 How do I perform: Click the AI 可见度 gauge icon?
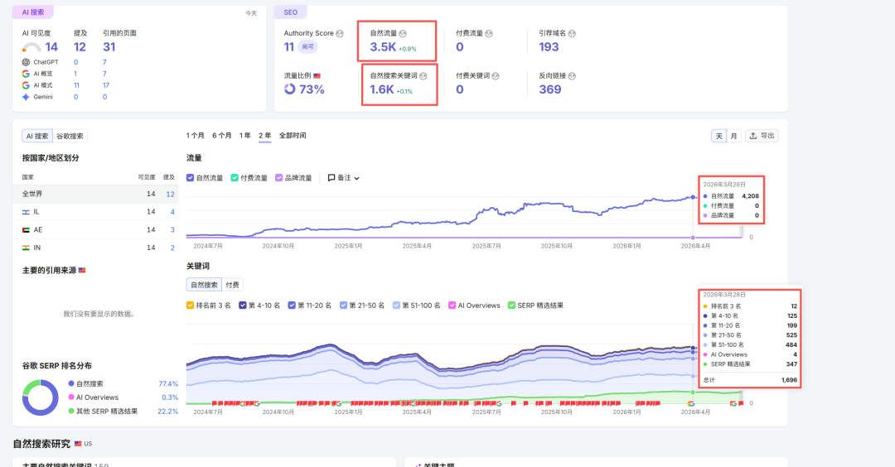point(31,47)
